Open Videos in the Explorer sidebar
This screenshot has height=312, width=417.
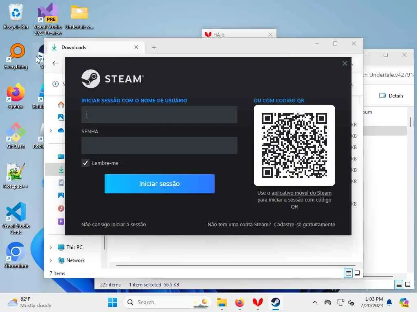61,221
